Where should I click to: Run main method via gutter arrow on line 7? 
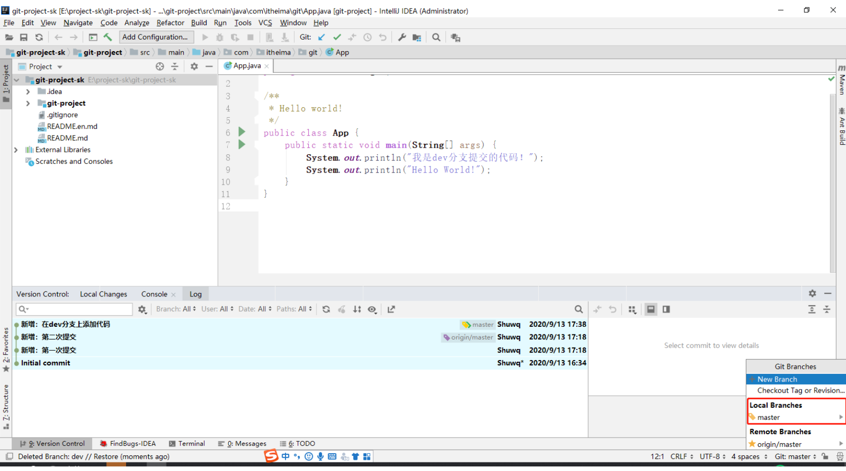pyautogui.click(x=242, y=144)
